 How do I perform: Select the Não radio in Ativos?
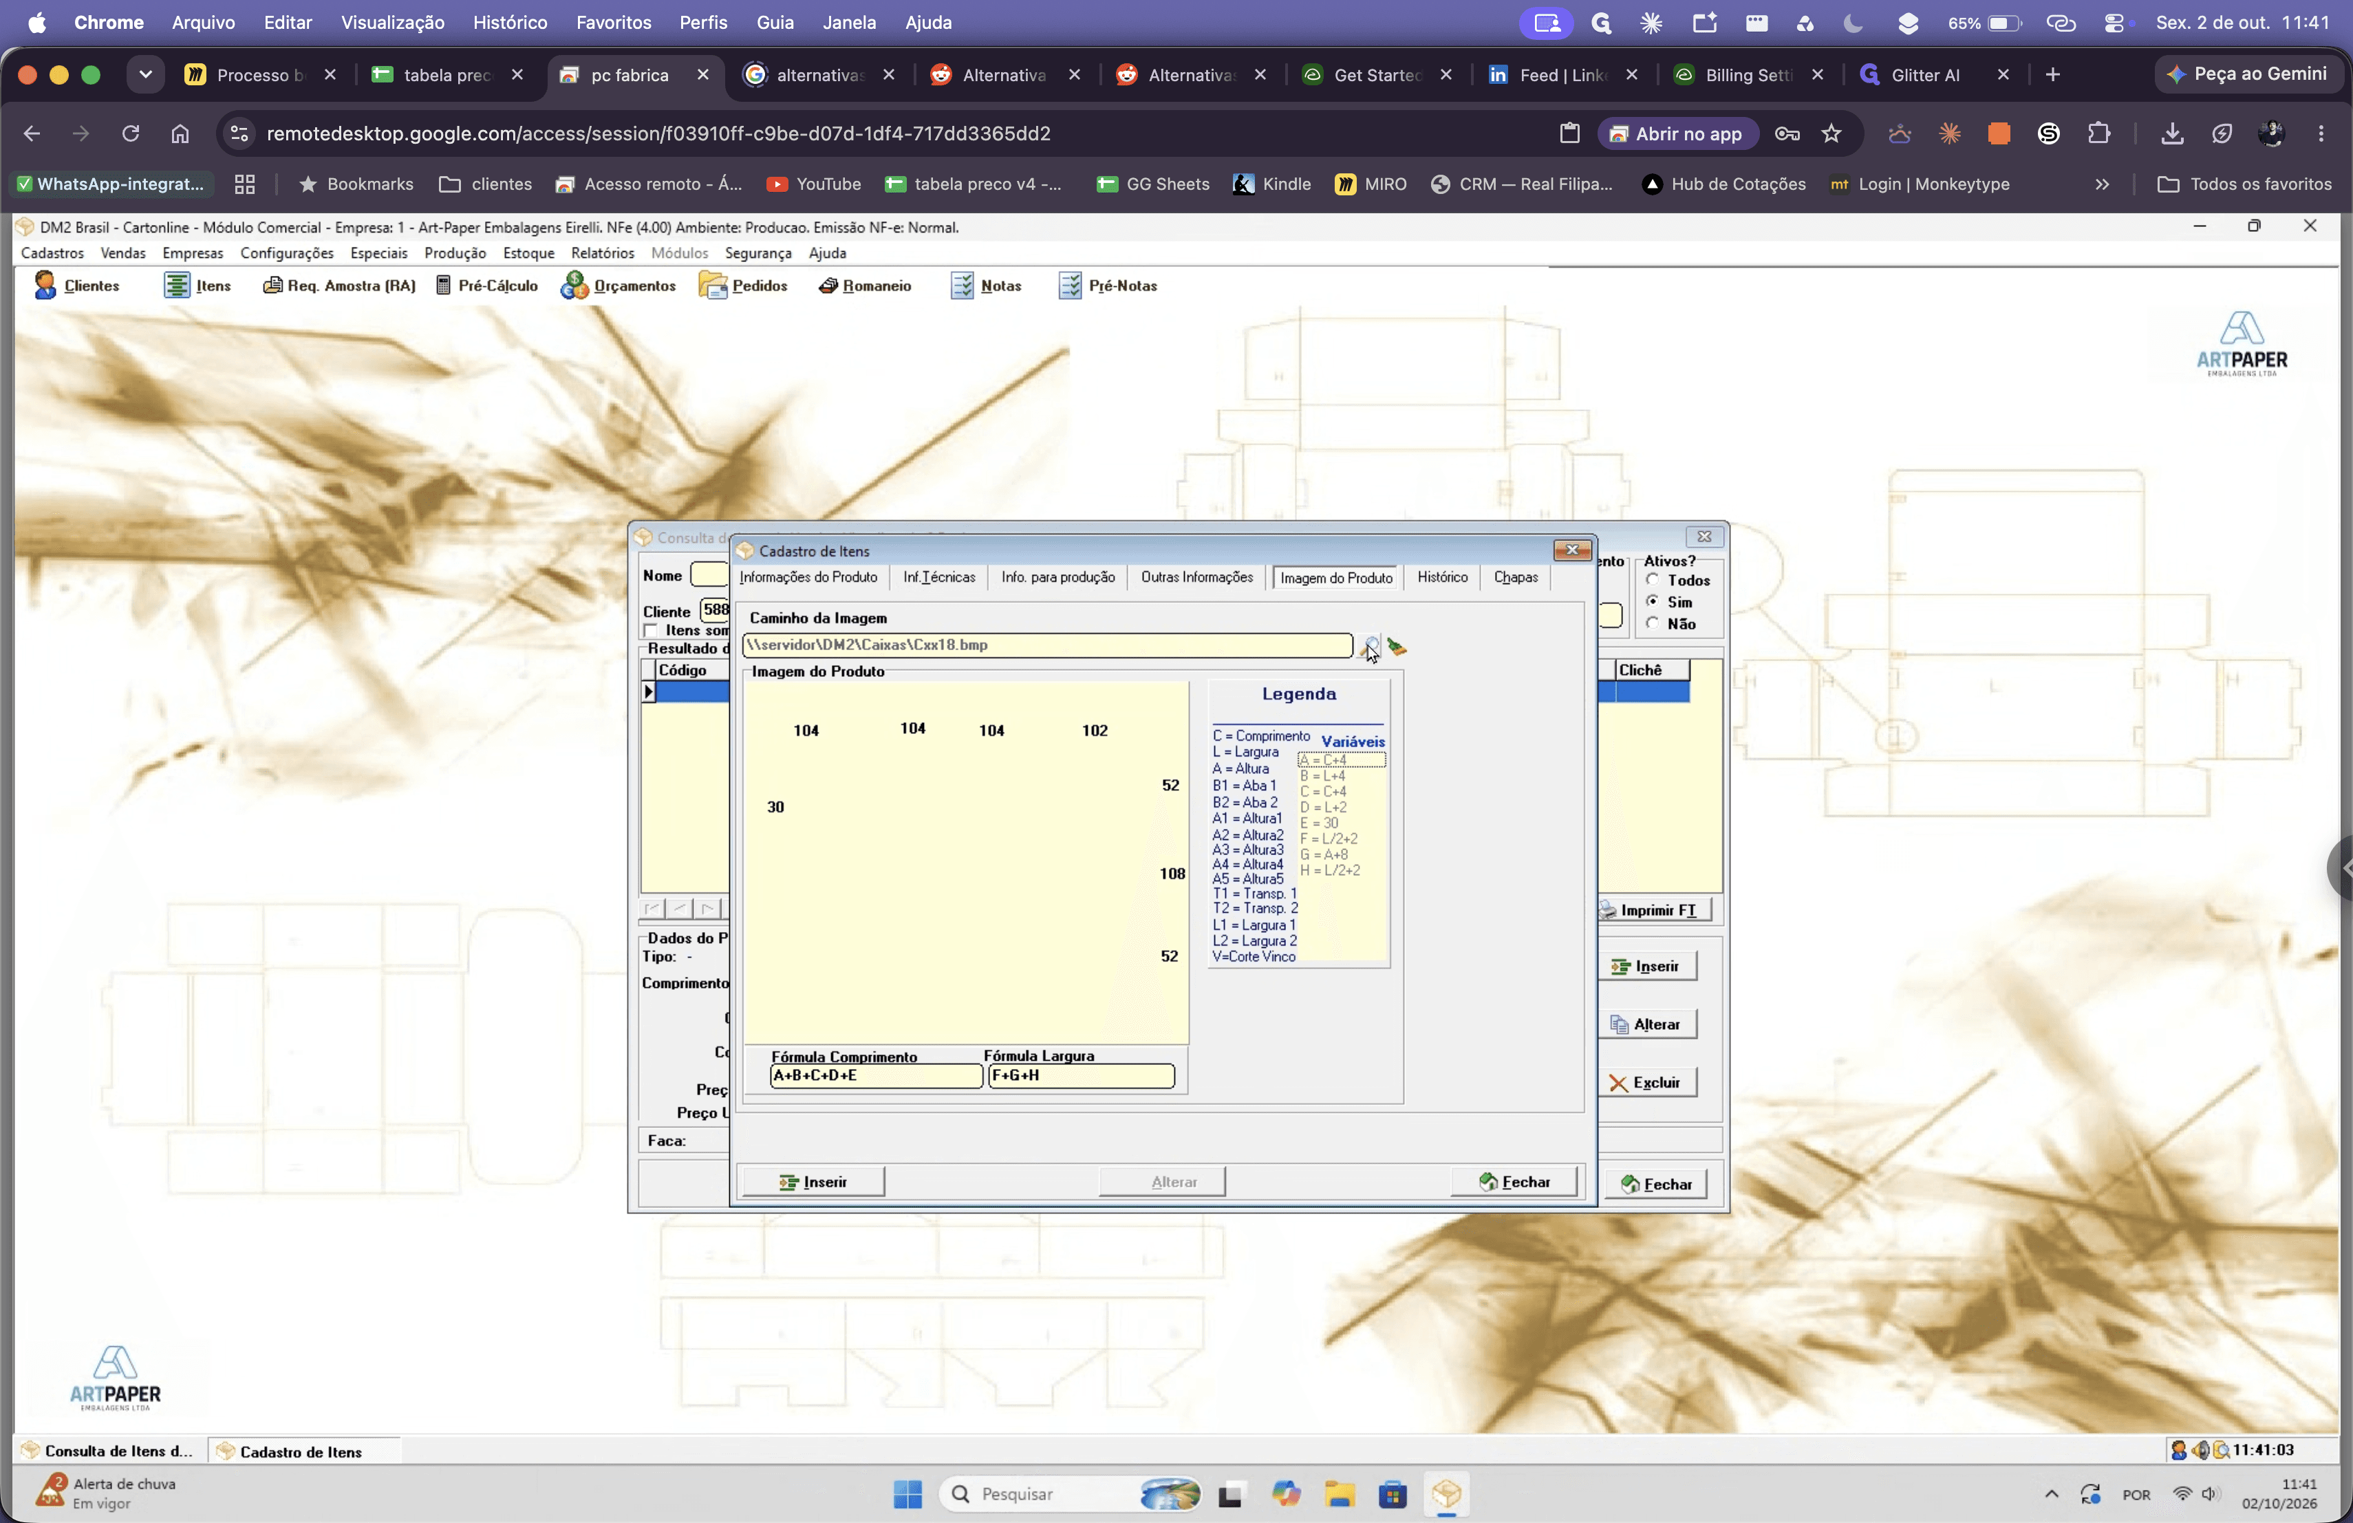pyautogui.click(x=1652, y=623)
